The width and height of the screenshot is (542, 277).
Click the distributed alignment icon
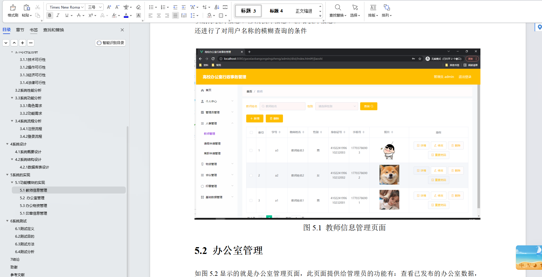coord(184,15)
